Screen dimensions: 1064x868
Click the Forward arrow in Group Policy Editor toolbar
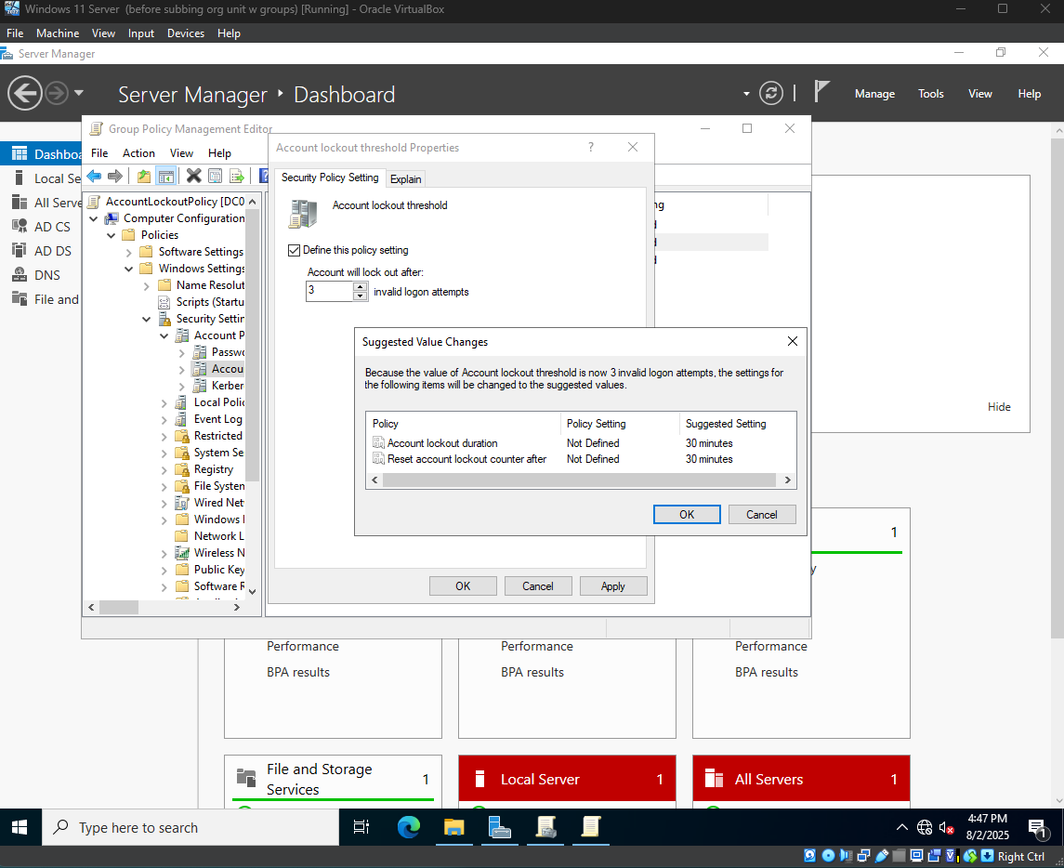[x=115, y=177]
